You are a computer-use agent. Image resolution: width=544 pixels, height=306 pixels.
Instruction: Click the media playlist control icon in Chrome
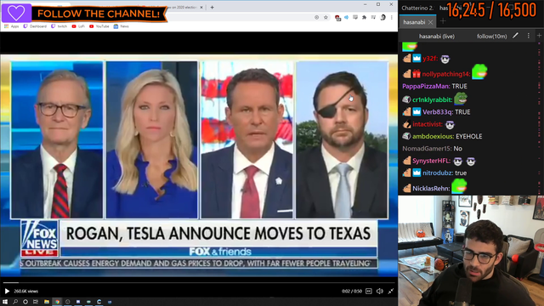373,17
